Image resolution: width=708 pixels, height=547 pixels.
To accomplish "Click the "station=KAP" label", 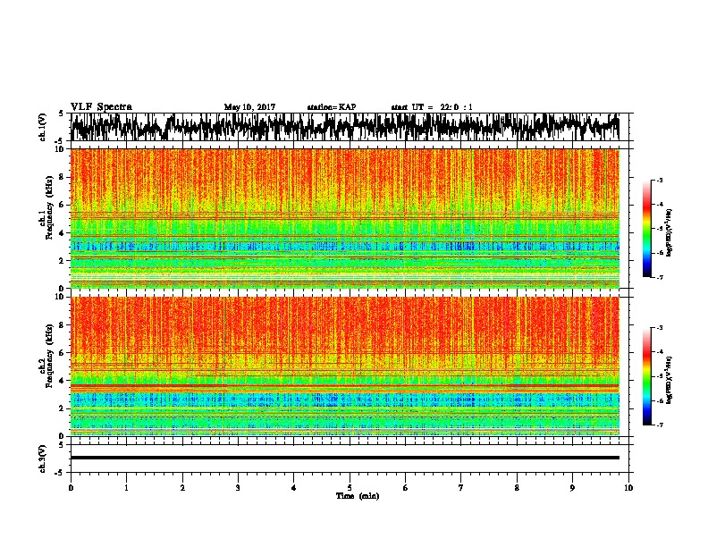I will pyautogui.click(x=332, y=107).
